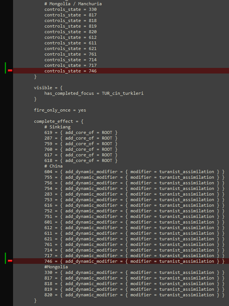The width and height of the screenshot is (229, 306).
Task: Click the 714 add_dynamic_modifier line
Action: point(134,250)
